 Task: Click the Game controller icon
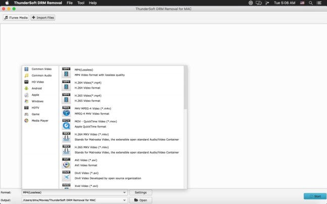(x=26, y=114)
